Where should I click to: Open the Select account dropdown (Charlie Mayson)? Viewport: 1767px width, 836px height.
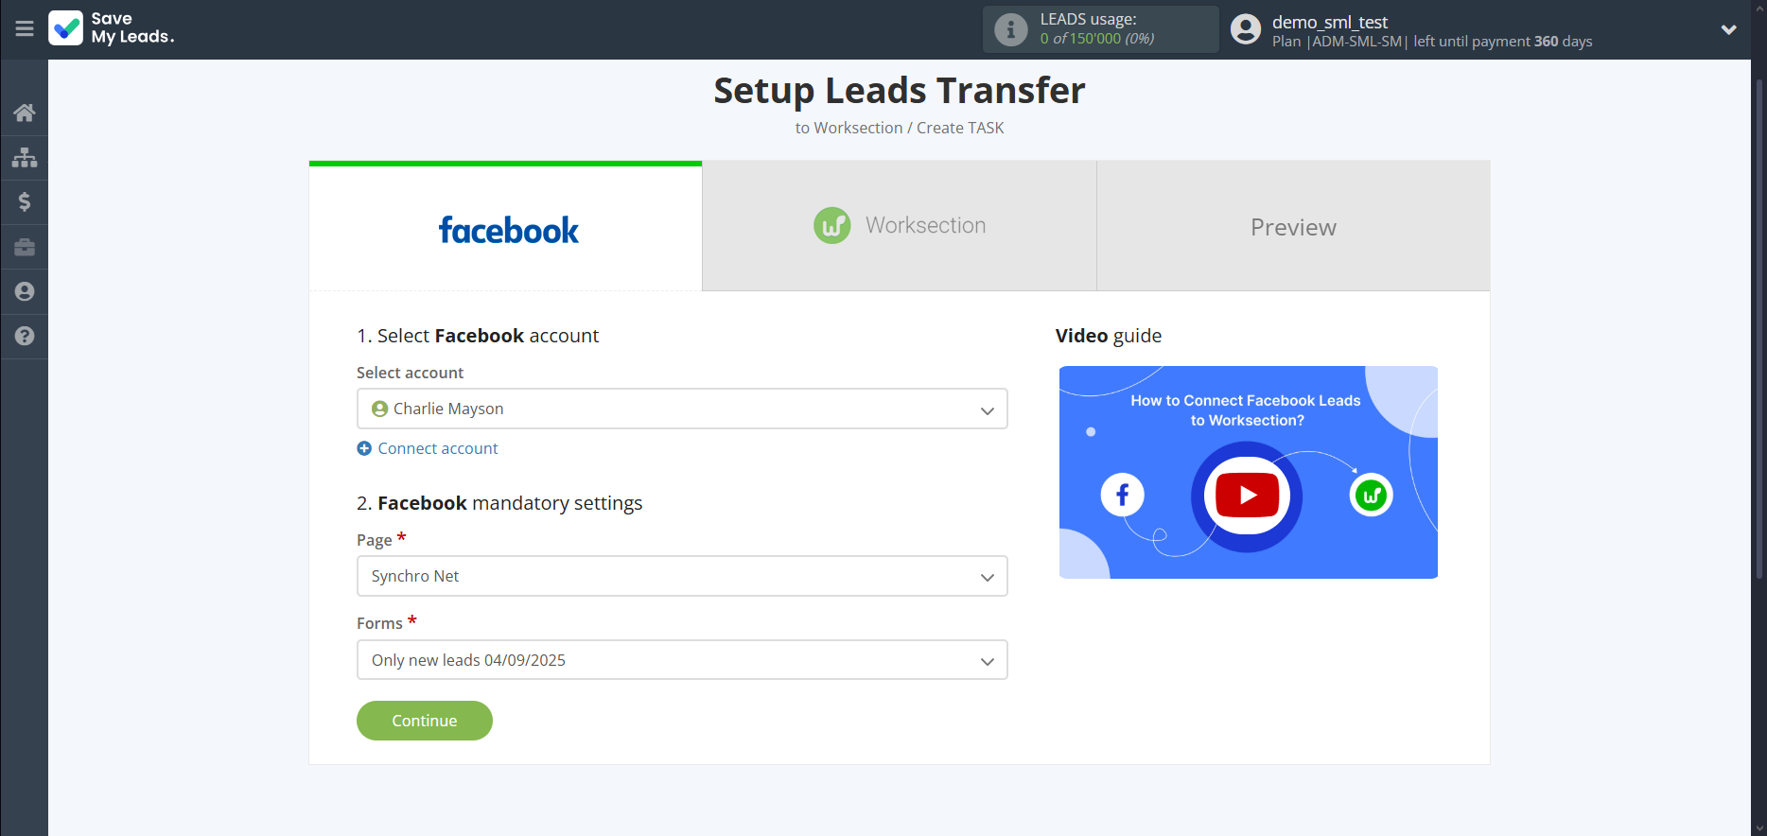681,409
